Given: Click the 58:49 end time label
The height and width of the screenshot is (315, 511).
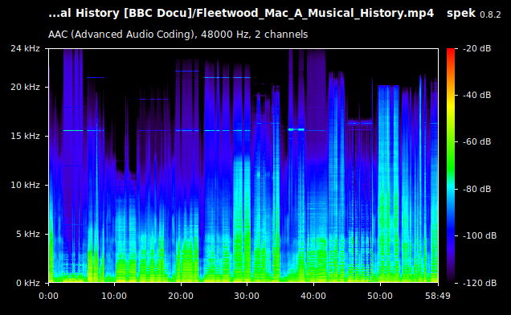Looking at the screenshot, I should point(438,296).
